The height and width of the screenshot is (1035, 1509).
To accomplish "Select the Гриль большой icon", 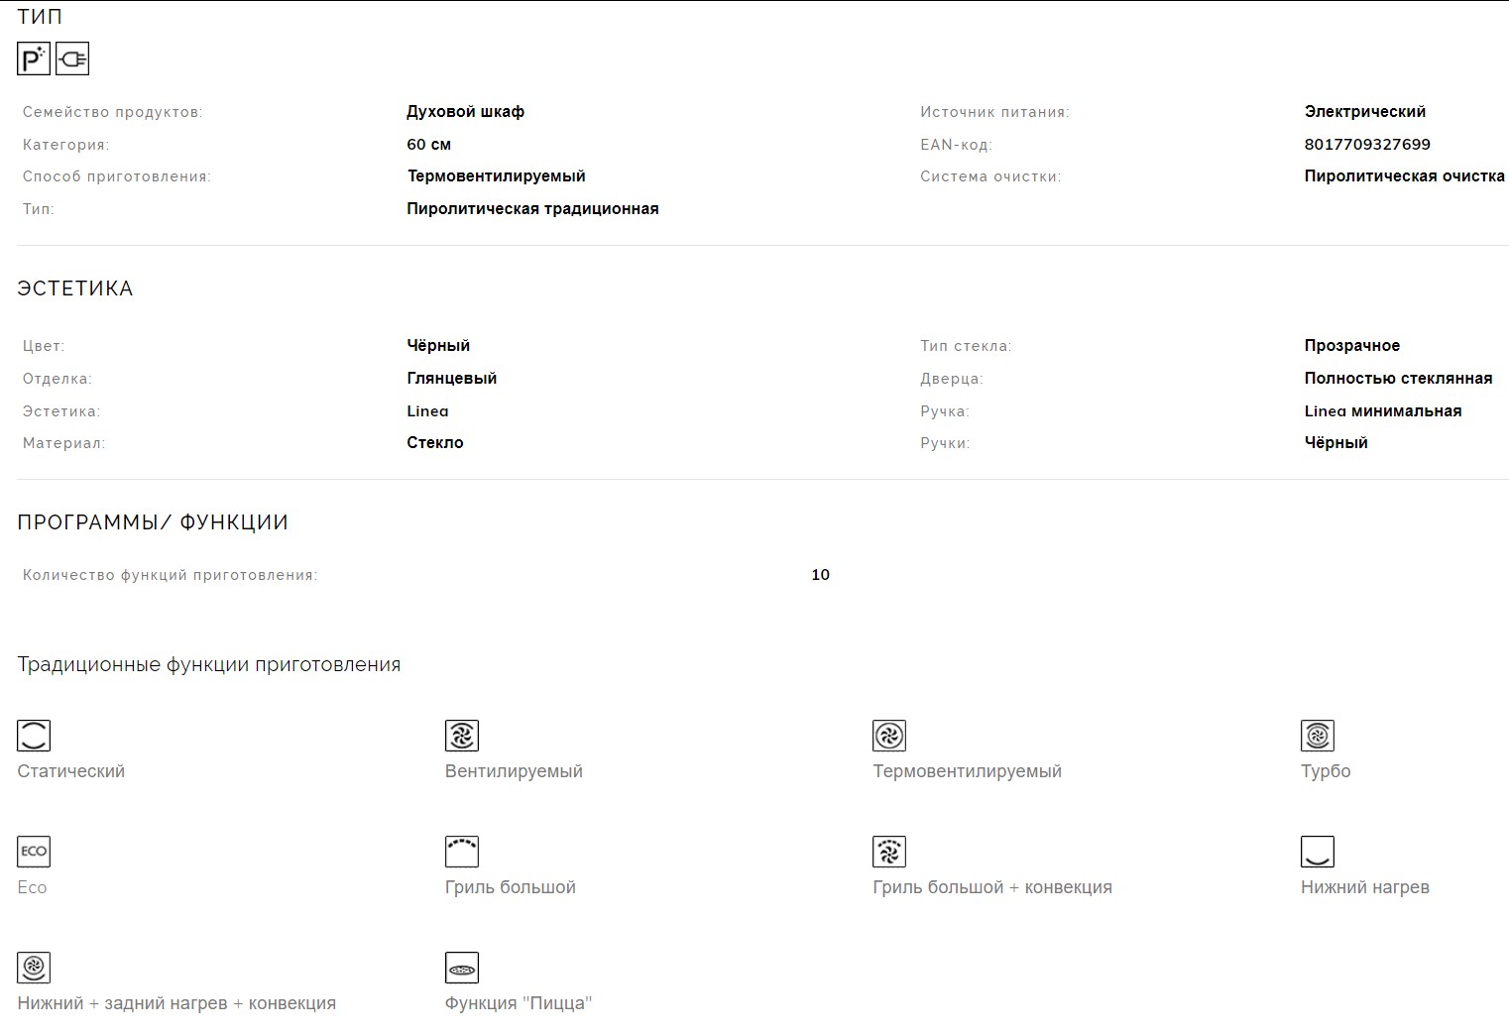I will tap(462, 852).
